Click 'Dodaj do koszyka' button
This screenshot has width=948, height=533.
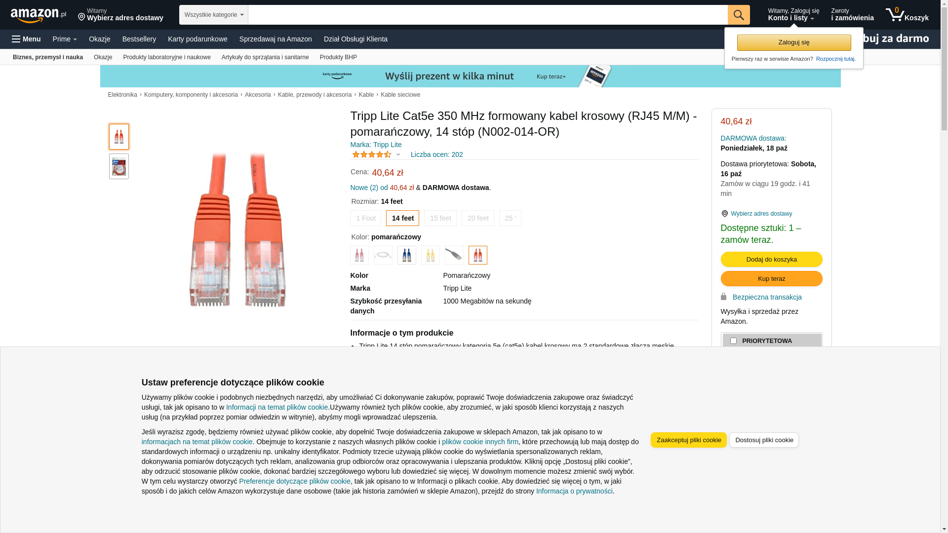(771, 260)
